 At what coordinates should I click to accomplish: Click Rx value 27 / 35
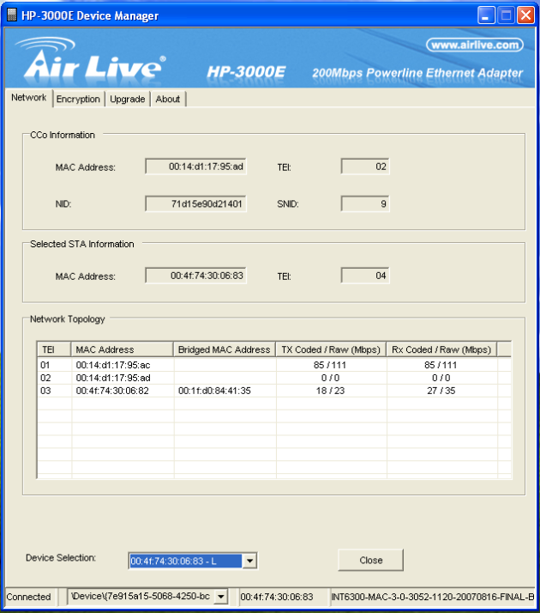pyautogui.click(x=441, y=391)
